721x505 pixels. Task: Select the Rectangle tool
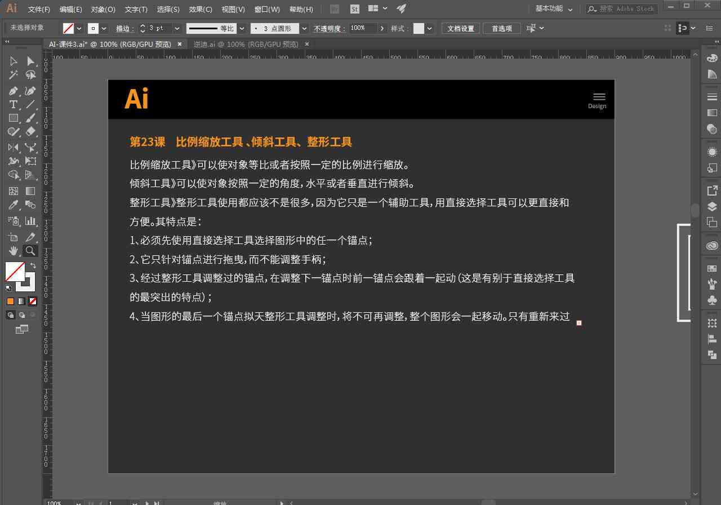14,118
